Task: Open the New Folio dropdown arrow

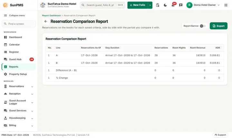Action: pos(150,5)
